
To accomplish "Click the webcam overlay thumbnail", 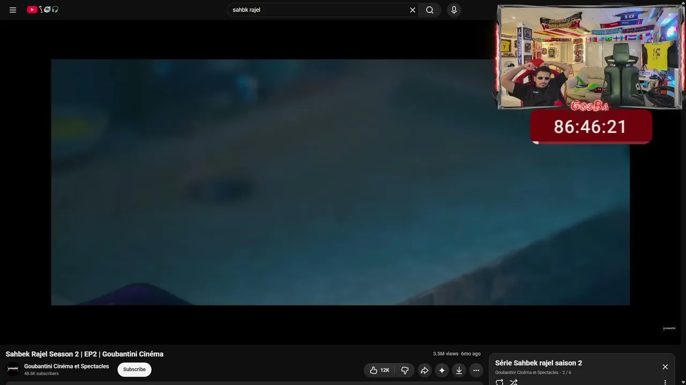I will 590,57.
